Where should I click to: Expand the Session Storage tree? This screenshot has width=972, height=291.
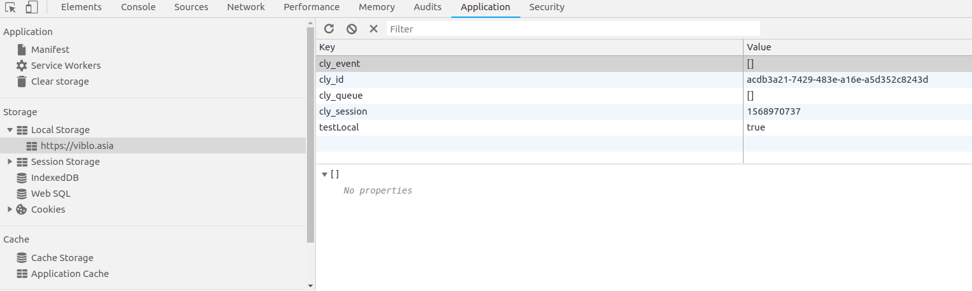click(10, 162)
